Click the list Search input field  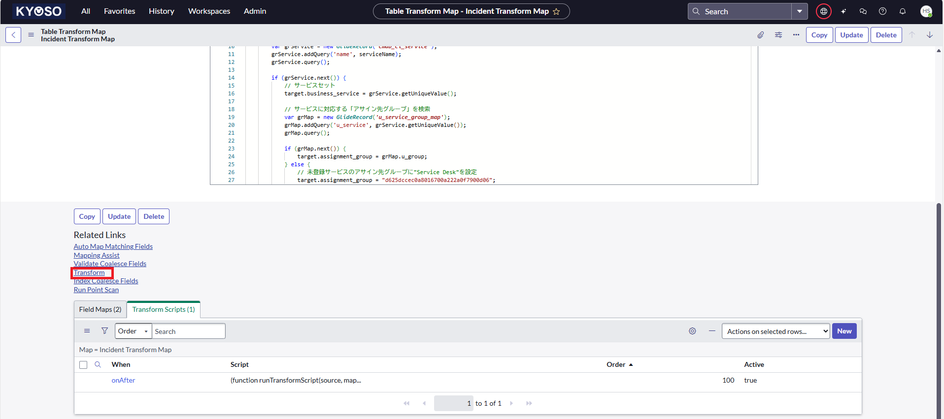(x=188, y=331)
